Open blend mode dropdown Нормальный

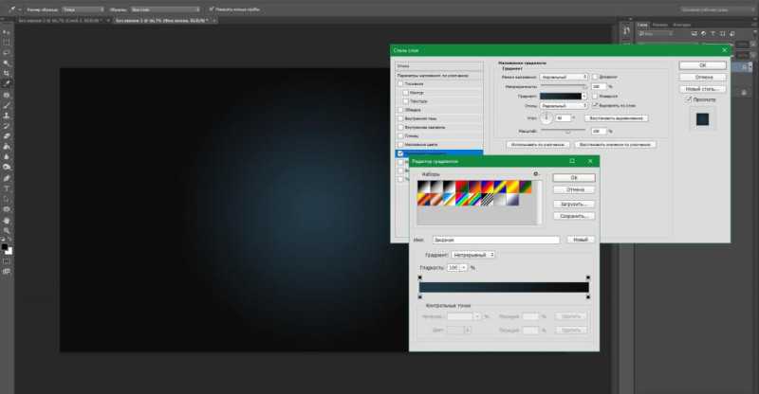[564, 77]
